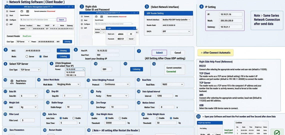Open Host in step 2 window sidebar

click(86, 20)
